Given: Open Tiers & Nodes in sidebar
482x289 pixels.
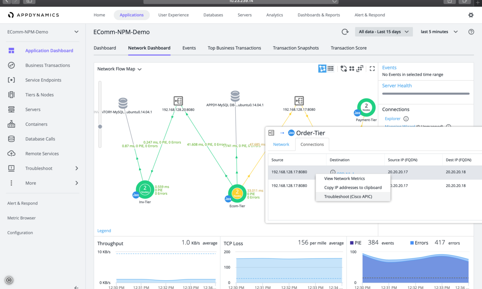Looking at the screenshot, I should tap(39, 95).
